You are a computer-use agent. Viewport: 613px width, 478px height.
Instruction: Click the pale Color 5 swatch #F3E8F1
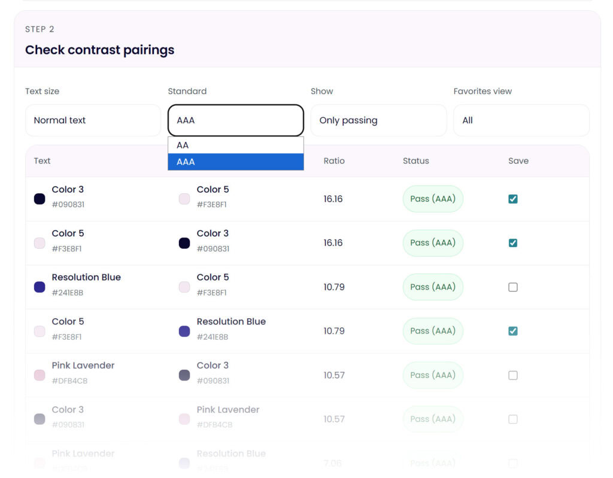pos(184,198)
